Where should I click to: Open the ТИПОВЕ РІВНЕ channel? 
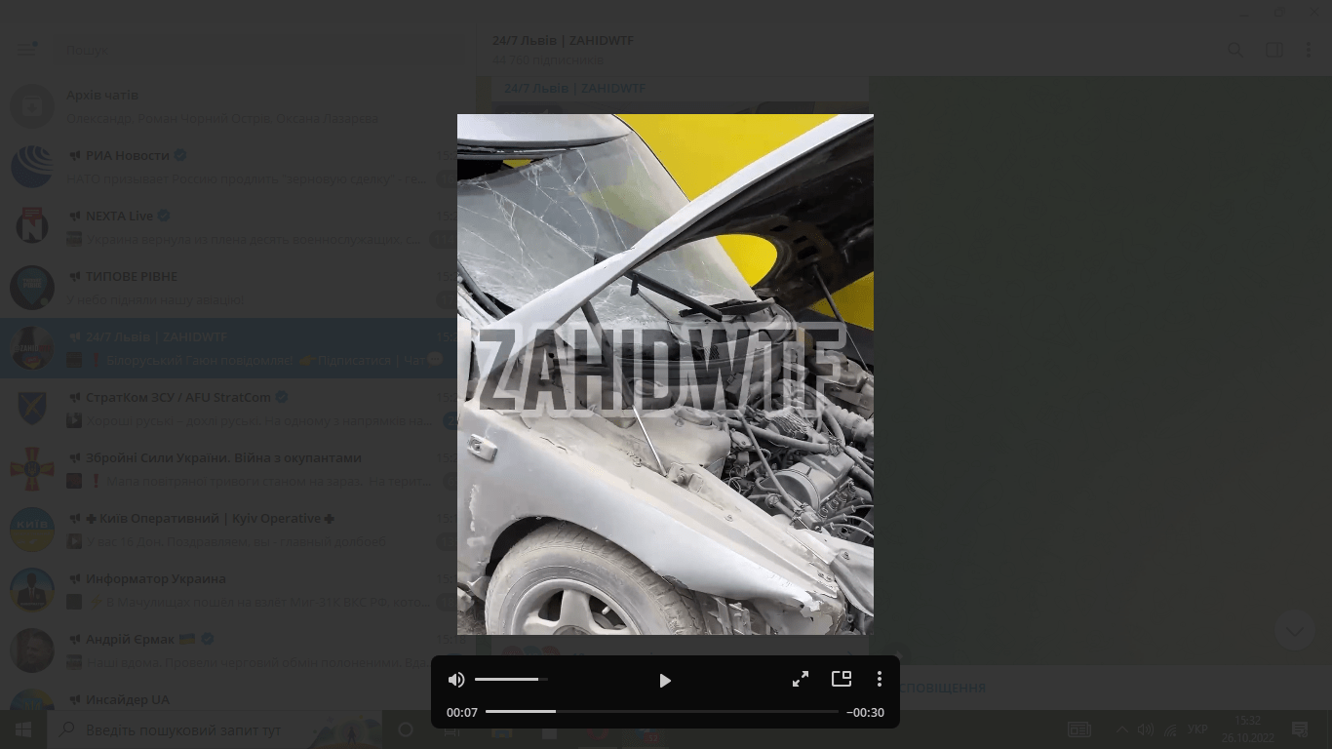click(238, 288)
